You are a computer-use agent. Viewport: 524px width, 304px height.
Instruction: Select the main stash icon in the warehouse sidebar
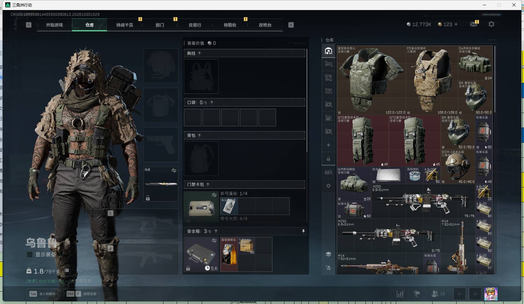[328, 51]
